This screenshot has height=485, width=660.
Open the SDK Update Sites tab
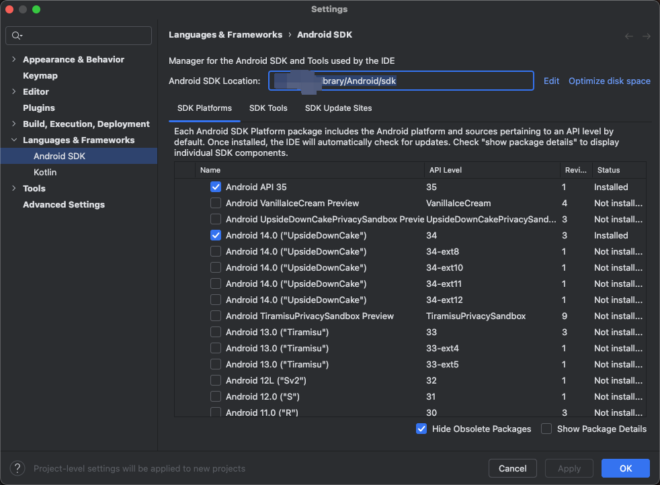click(338, 108)
